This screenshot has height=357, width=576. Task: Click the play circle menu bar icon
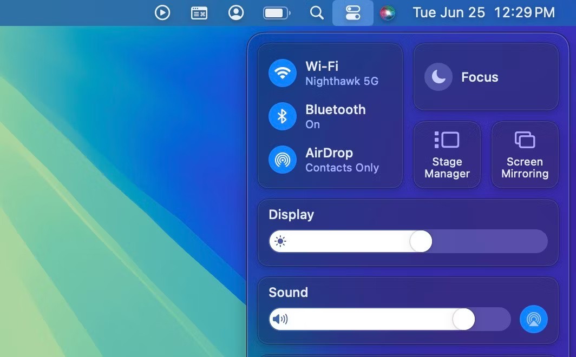(x=162, y=12)
